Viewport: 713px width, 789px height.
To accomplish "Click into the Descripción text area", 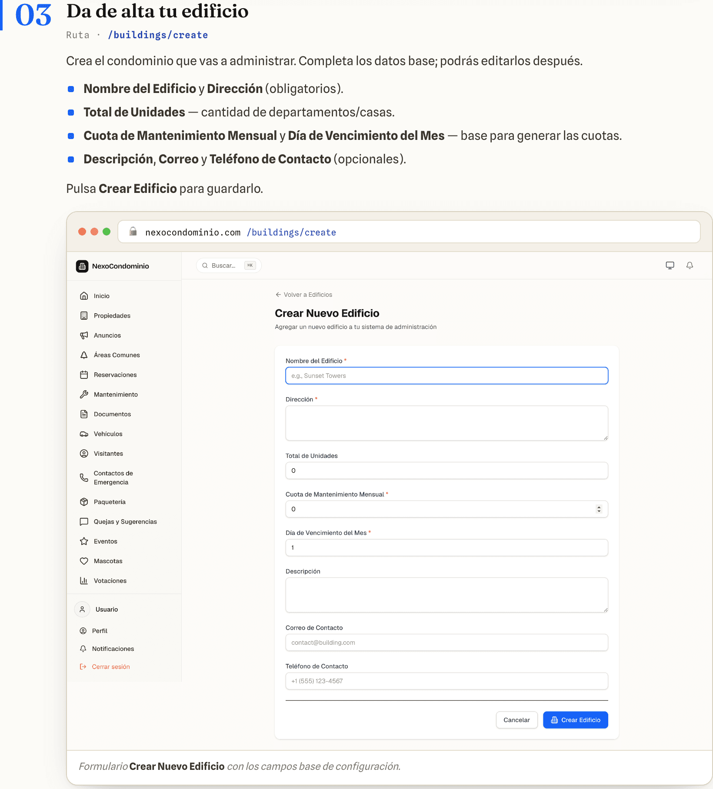I will tap(446, 595).
